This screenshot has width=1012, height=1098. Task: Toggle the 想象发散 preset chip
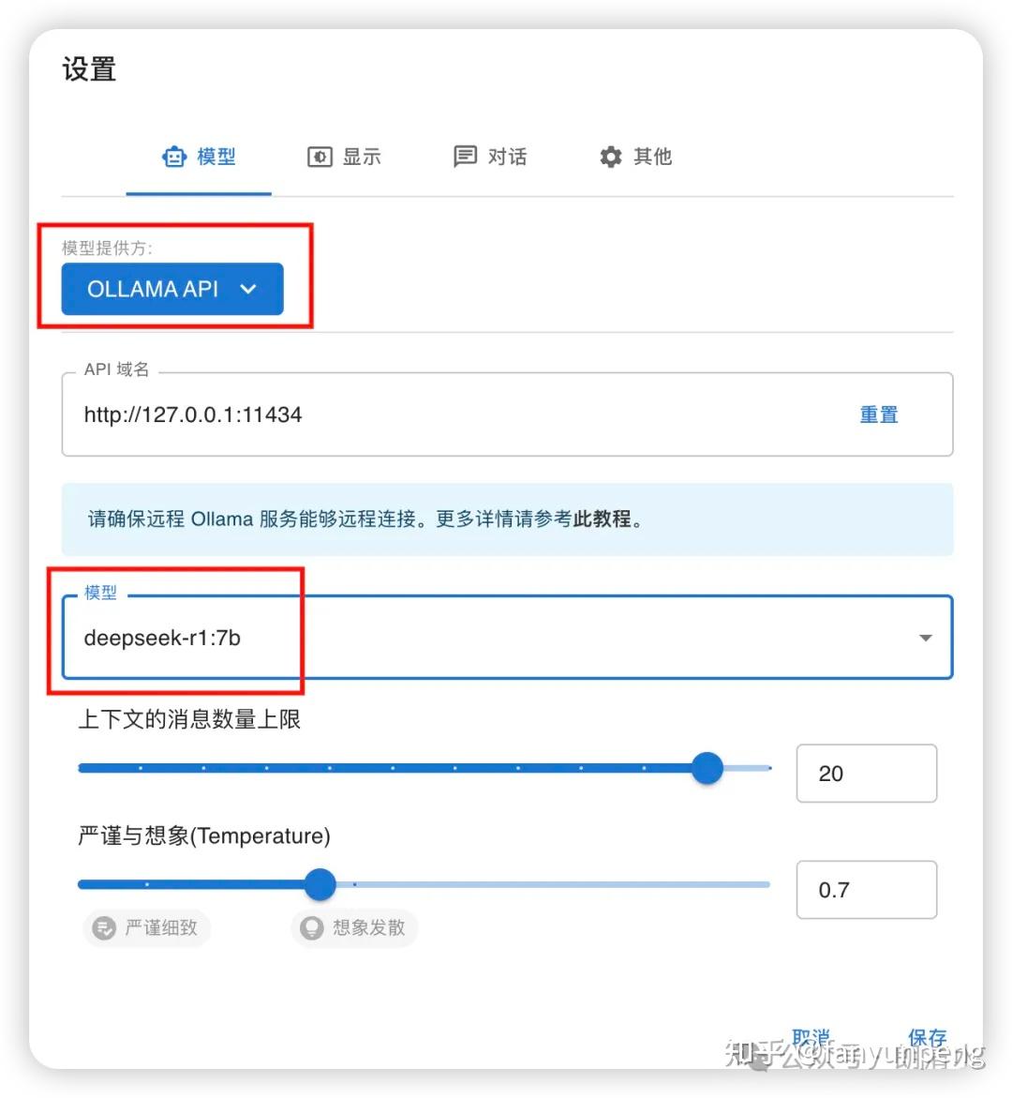coord(353,928)
